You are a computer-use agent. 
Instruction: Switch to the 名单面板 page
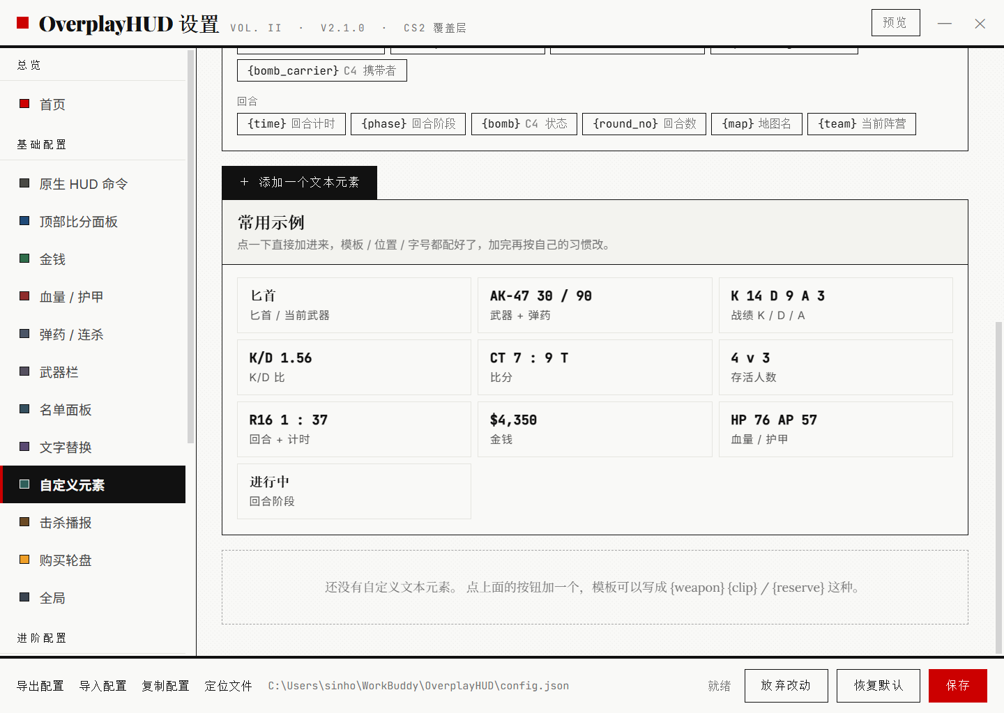click(x=93, y=409)
